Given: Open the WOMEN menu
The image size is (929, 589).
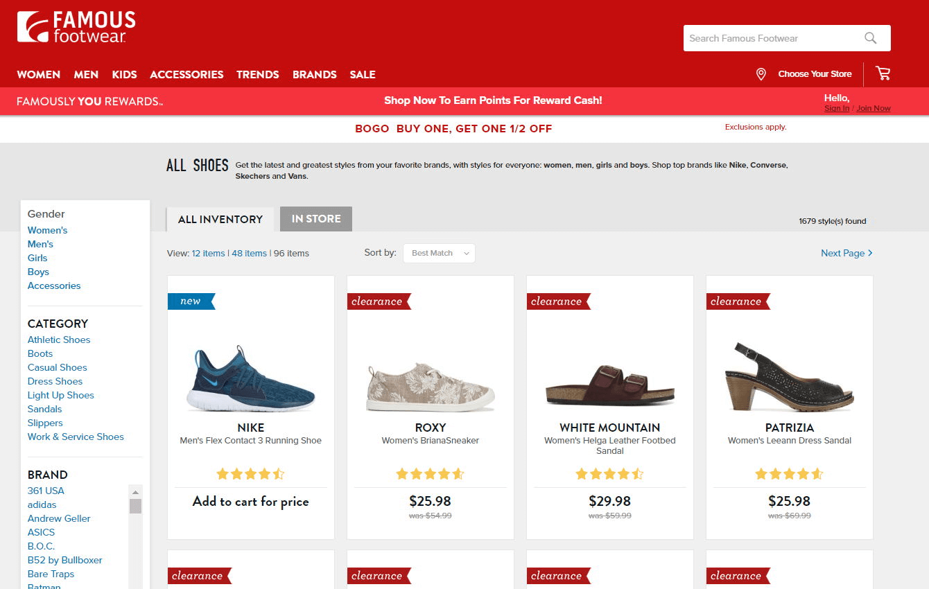Looking at the screenshot, I should pyautogui.click(x=39, y=74).
